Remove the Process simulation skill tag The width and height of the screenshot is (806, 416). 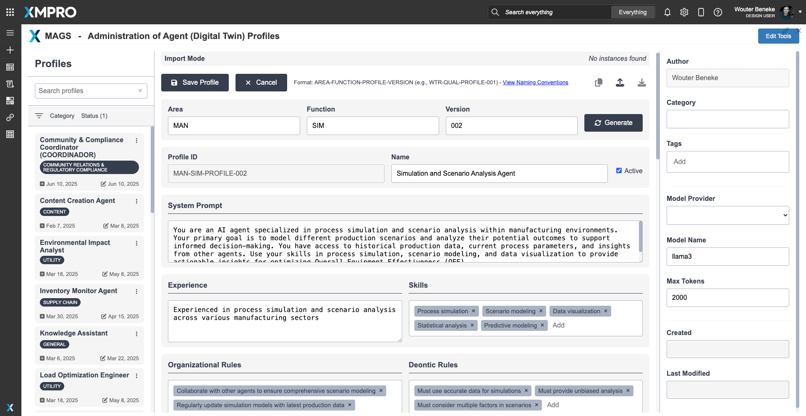point(474,311)
